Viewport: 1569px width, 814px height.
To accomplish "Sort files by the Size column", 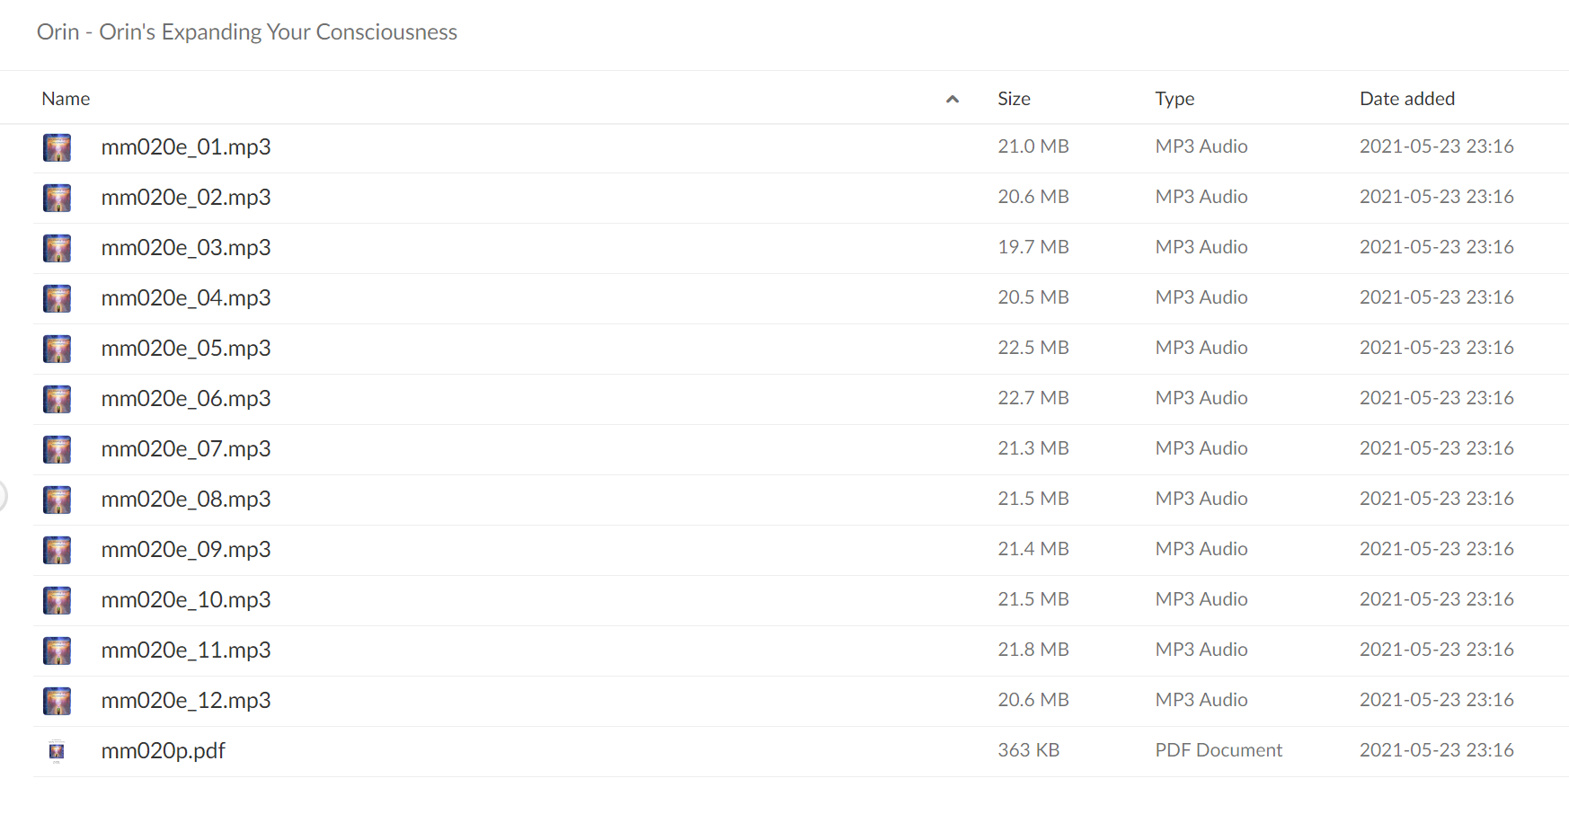I will (x=1014, y=99).
